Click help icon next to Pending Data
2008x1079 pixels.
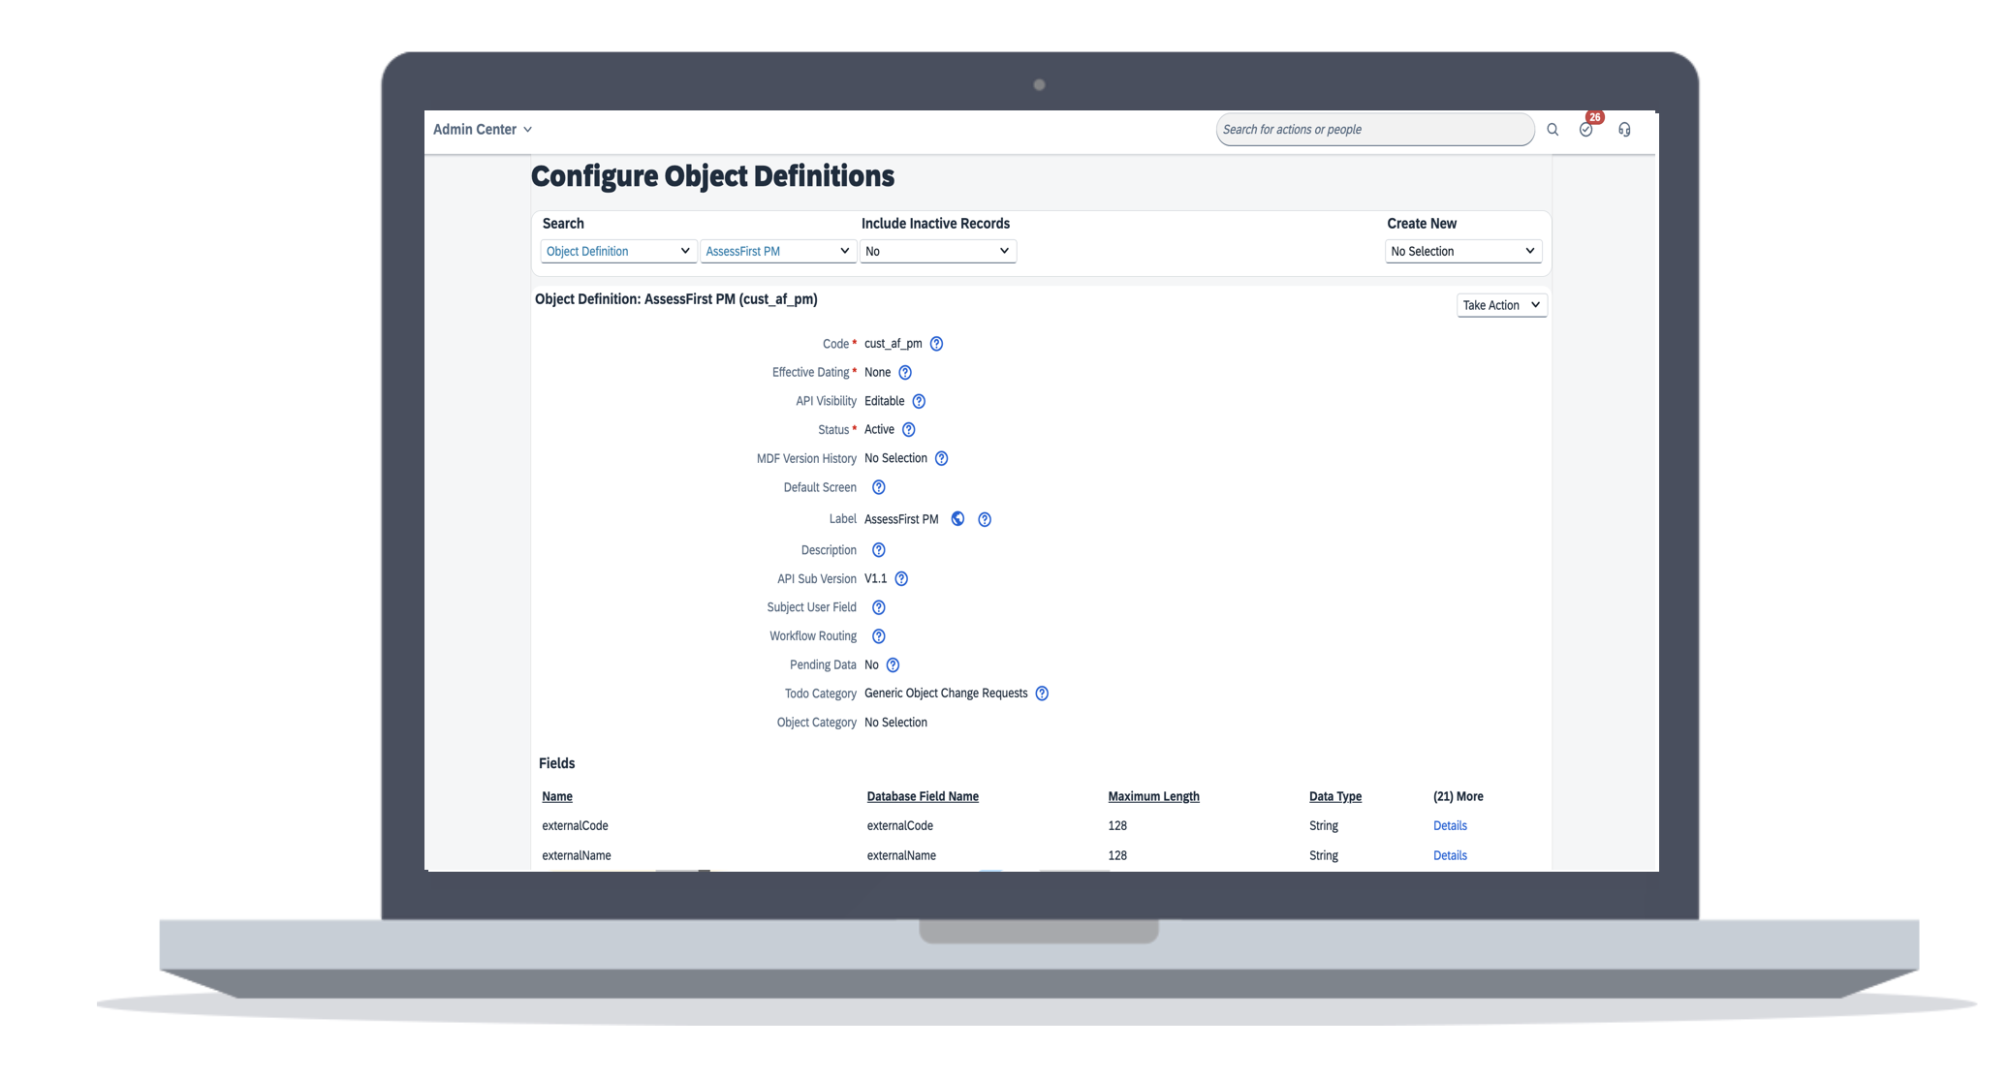(894, 665)
